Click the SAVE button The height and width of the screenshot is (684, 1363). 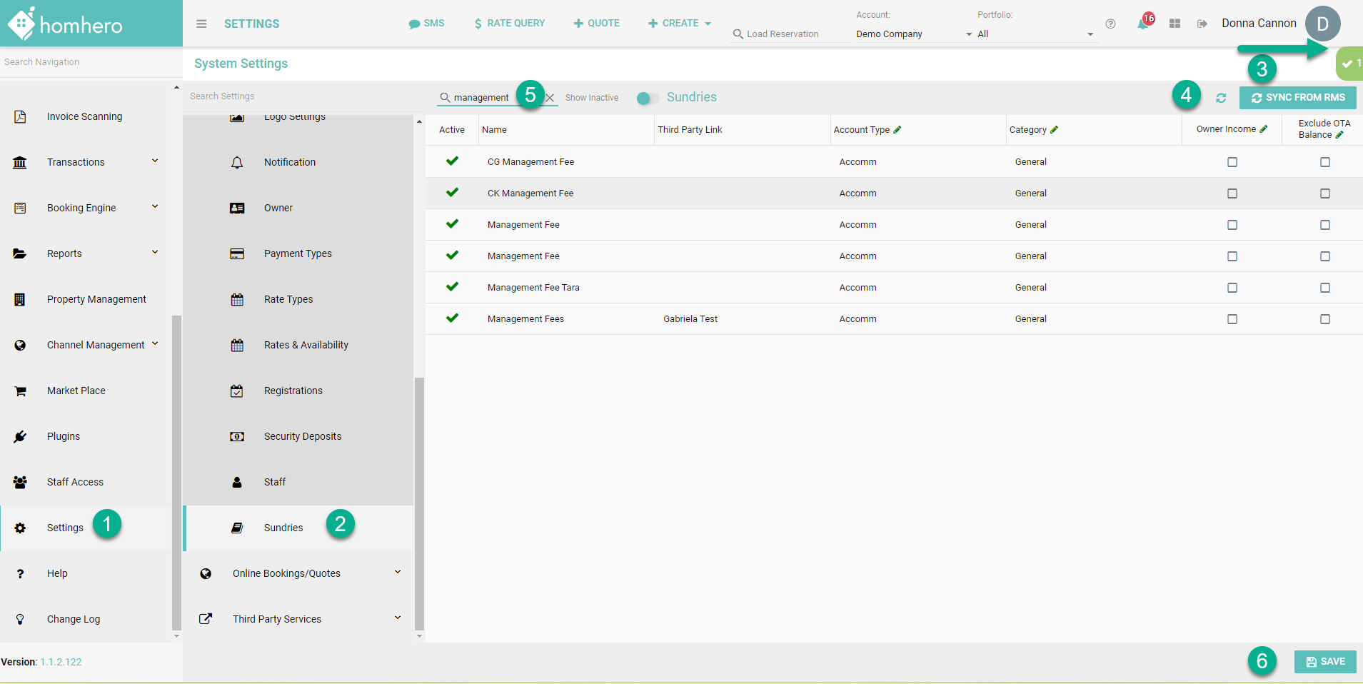point(1324,662)
